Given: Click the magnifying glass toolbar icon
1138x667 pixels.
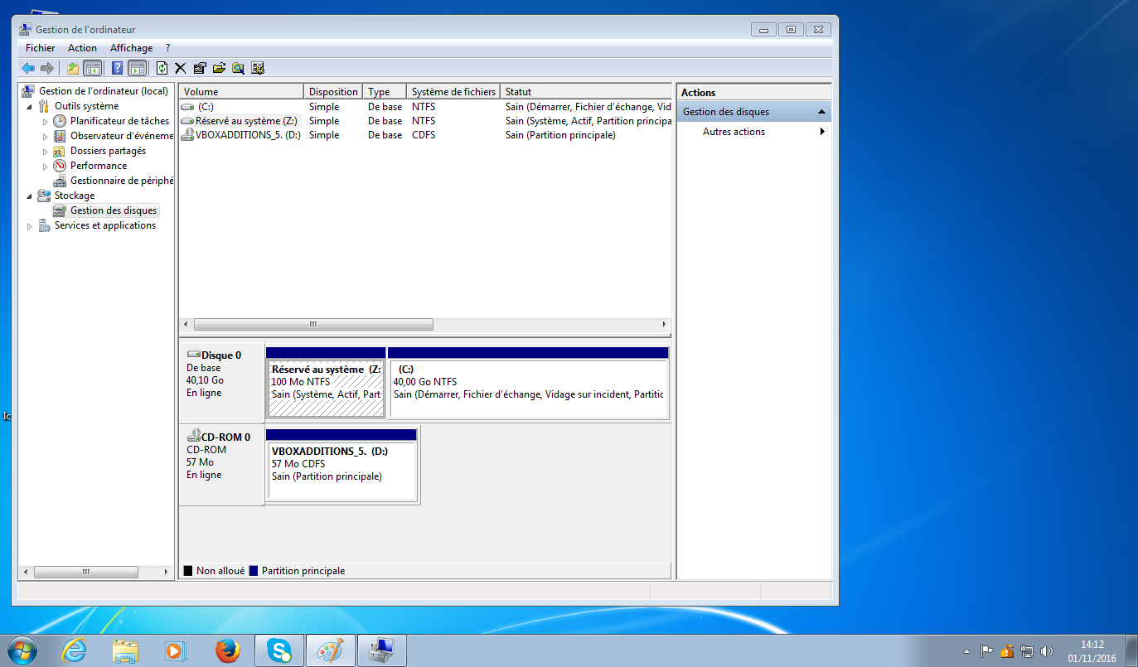Looking at the screenshot, I should point(238,68).
